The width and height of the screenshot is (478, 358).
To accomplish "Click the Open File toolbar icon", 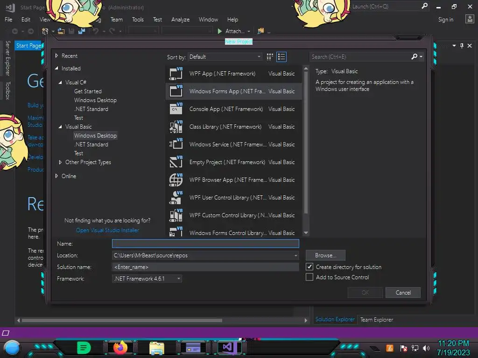I will [x=61, y=31].
